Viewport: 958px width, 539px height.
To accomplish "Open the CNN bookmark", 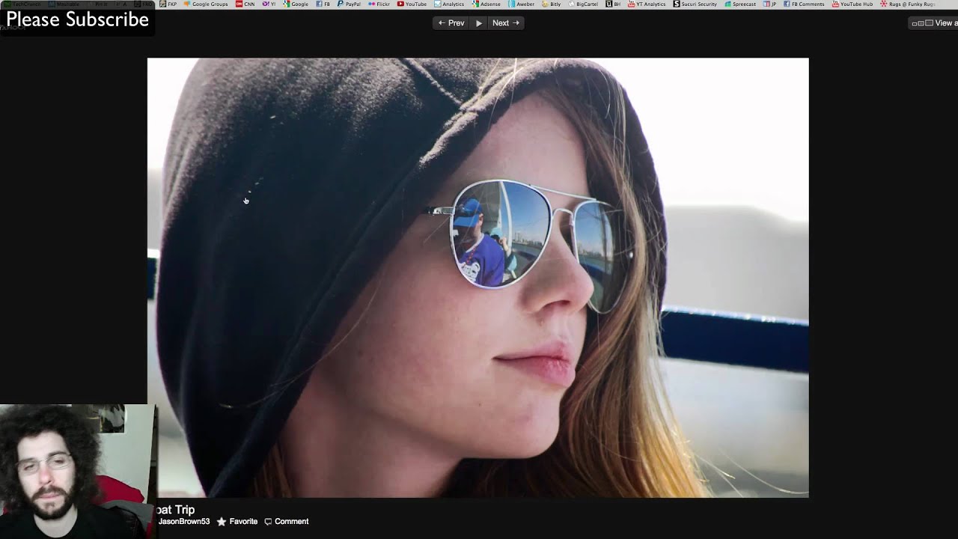I will point(245,4).
